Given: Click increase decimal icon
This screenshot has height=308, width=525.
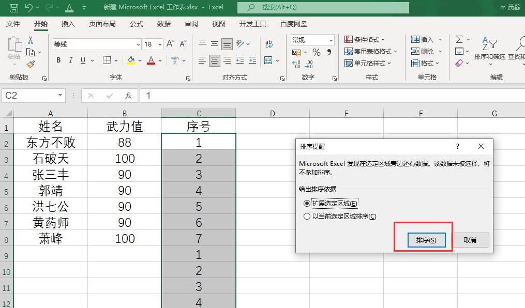Looking at the screenshot, I should click(296, 64).
